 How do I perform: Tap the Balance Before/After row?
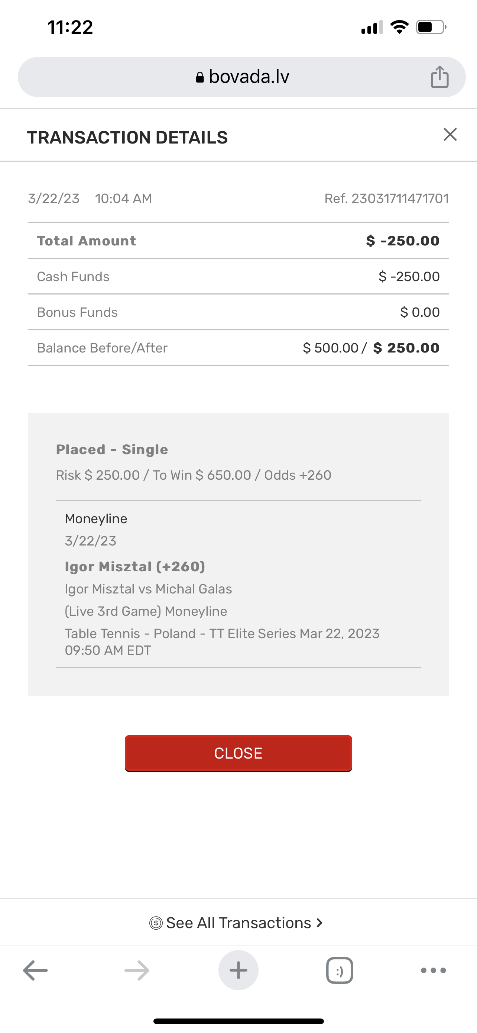tap(238, 348)
